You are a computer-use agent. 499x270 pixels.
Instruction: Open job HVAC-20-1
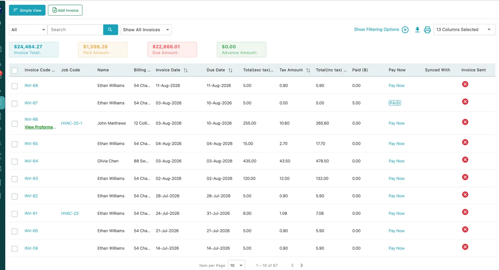tap(72, 123)
